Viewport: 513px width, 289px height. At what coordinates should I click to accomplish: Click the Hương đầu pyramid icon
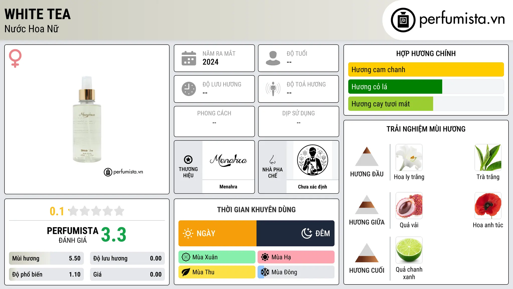(x=367, y=157)
